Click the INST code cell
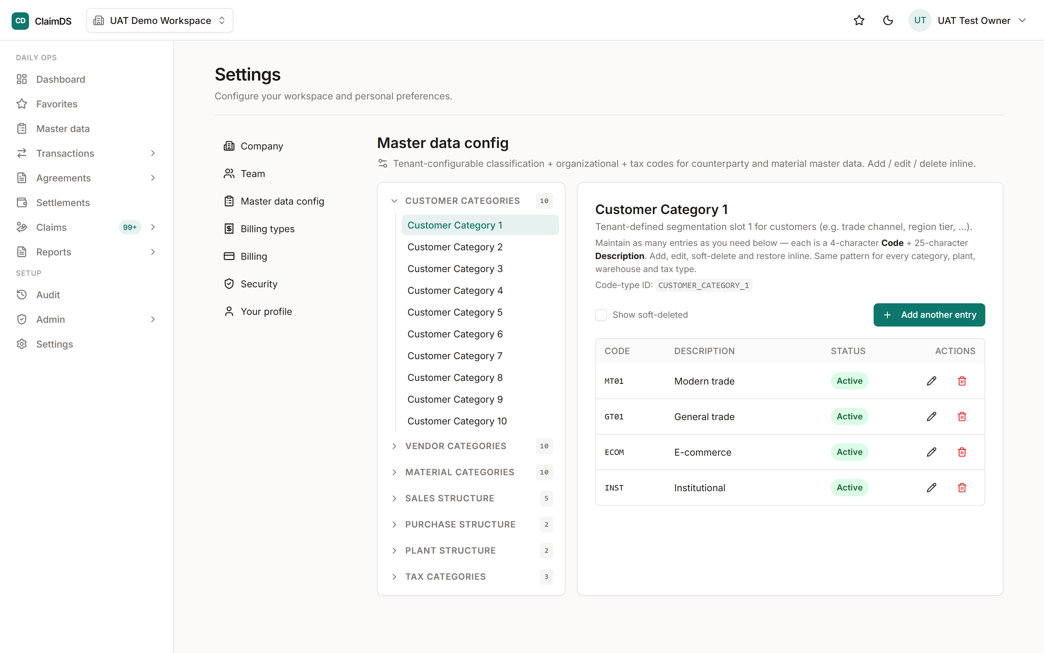 (x=614, y=488)
